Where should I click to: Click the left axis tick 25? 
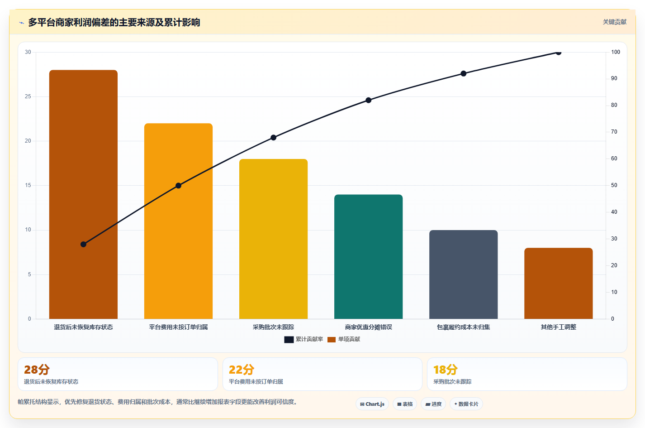(x=28, y=96)
